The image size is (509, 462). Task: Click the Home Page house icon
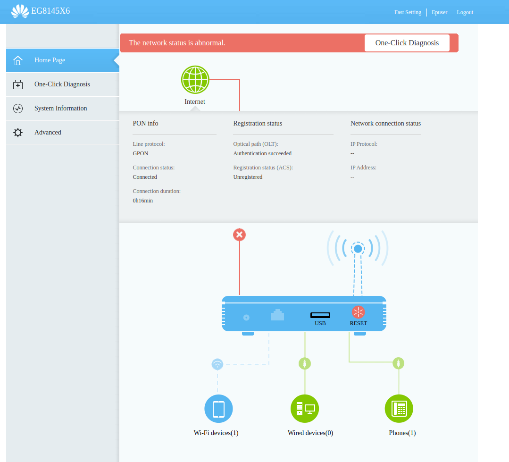18,60
